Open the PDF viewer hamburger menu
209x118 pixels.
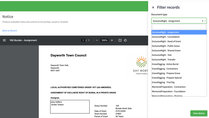[4, 40]
